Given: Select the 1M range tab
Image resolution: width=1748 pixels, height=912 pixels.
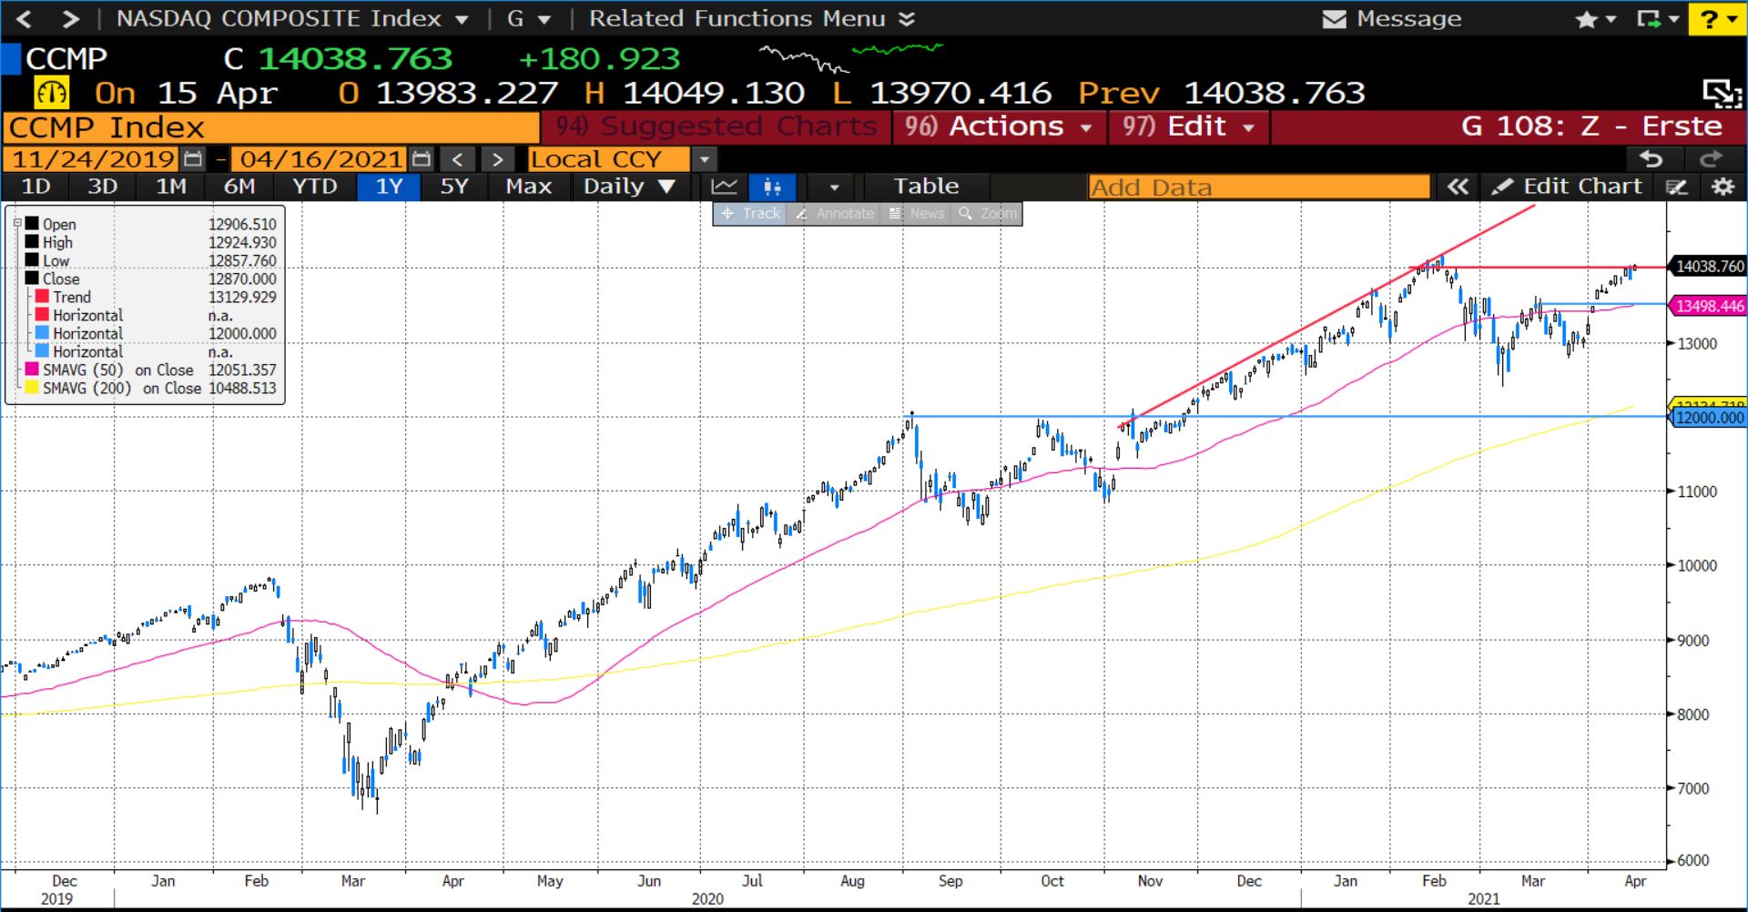Looking at the screenshot, I should coord(170,187).
